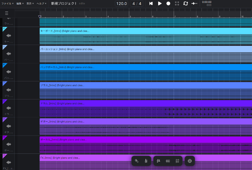Viewport: 252px width, 170px height.
Task: Open the ヘルプ menu
Action: click(x=42, y=3)
